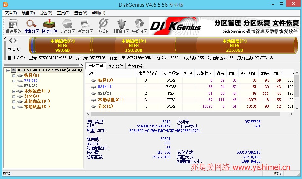The height and width of the screenshot is (179, 302).
Task: Select the D: 150.2GB block in disk map
Action: [x=134, y=45]
